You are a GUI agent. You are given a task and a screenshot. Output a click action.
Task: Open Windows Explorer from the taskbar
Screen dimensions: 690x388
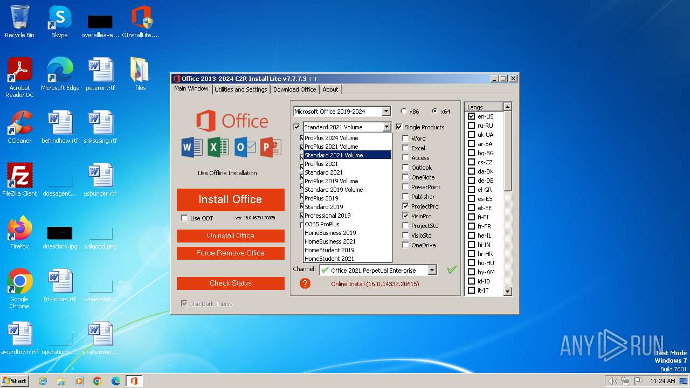click(61, 381)
